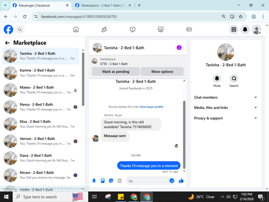
Task: Open Mateo 2-Bed 1-Bath conversation
Action: point(40,90)
